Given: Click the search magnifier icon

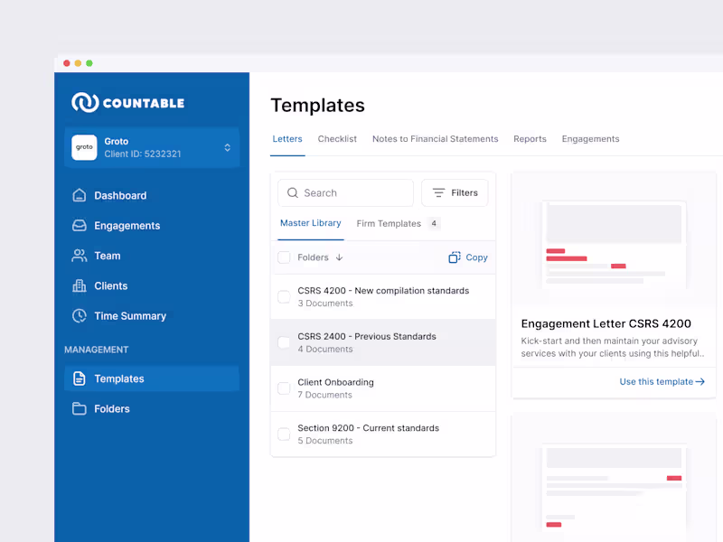Looking at the screenshot, I should coord(292,192).
